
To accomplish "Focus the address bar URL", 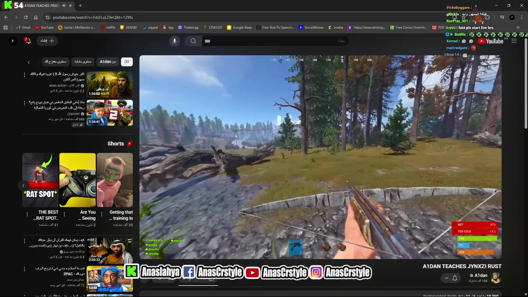I will coord(93,17).
